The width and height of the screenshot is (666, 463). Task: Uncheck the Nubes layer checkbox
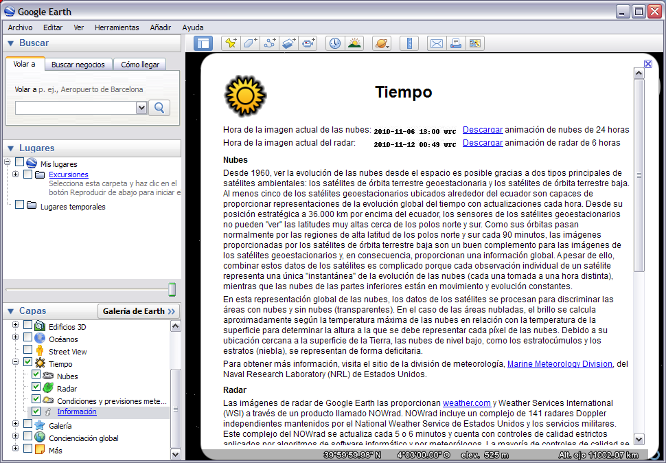36,375
